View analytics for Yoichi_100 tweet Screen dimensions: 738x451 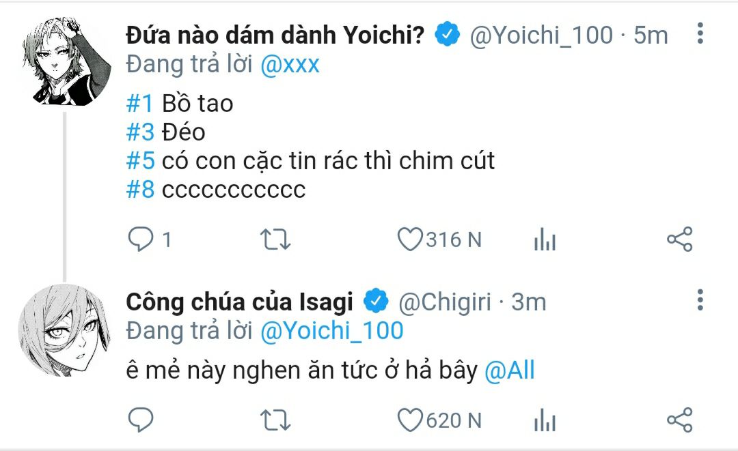(x=545, y=239)
